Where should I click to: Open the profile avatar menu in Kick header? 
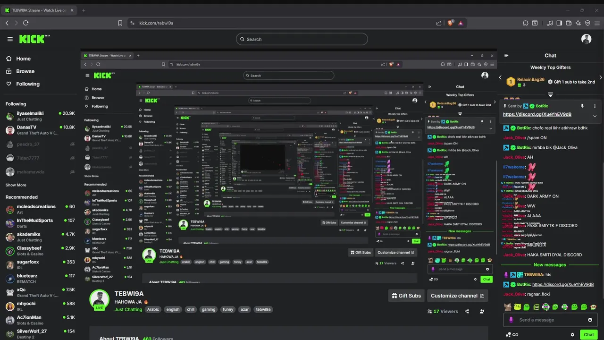tap(586, 39)
